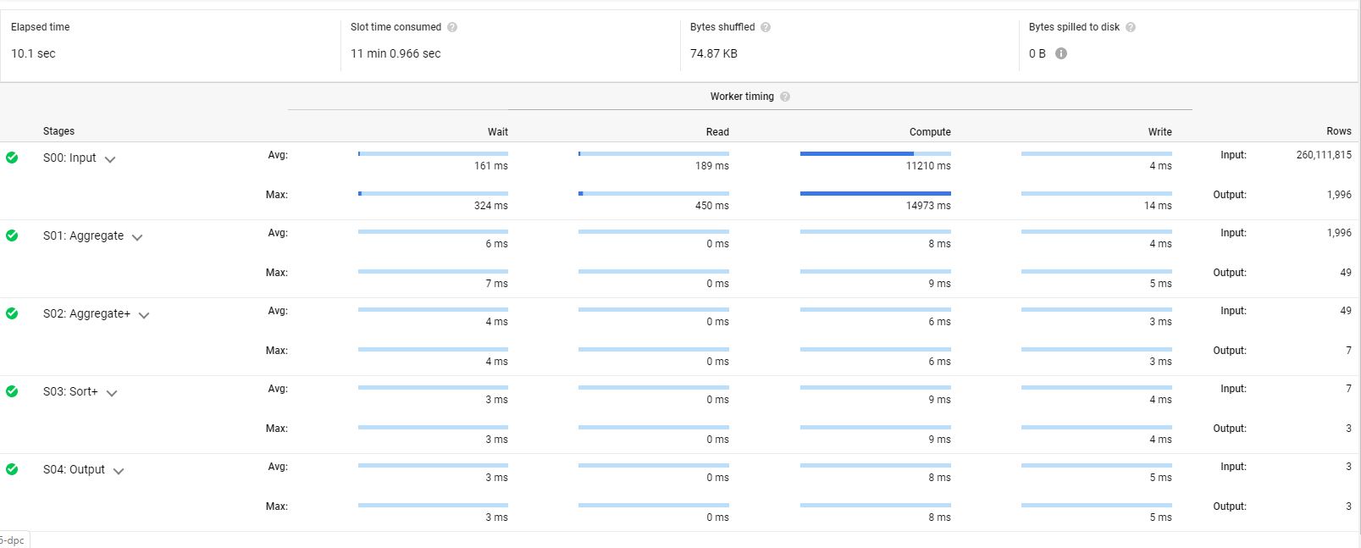Click S00 average Compute timing bar
The height and width of the screenshot is (548, 1361).
click(875, 153)
